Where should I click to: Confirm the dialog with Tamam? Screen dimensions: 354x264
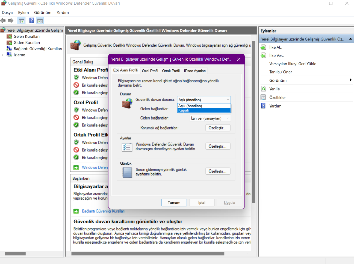click(x=174, y=203)
